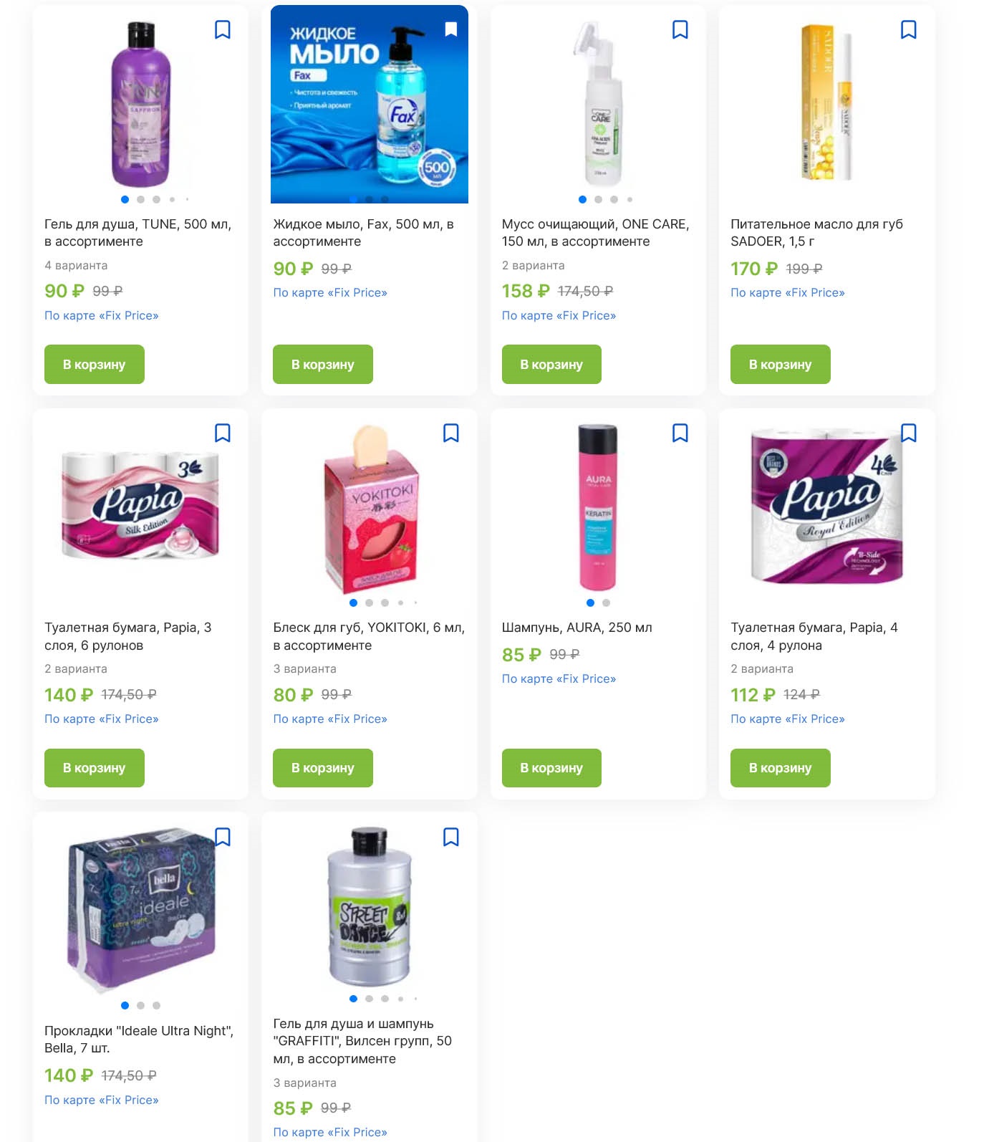Viewport: 984px width, 1142px height.
Task: Show second image of TUNE shower gel
Action: tap(140, 199)
